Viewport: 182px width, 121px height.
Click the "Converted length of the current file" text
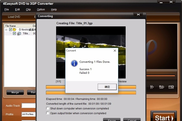(x=66, y=104)
